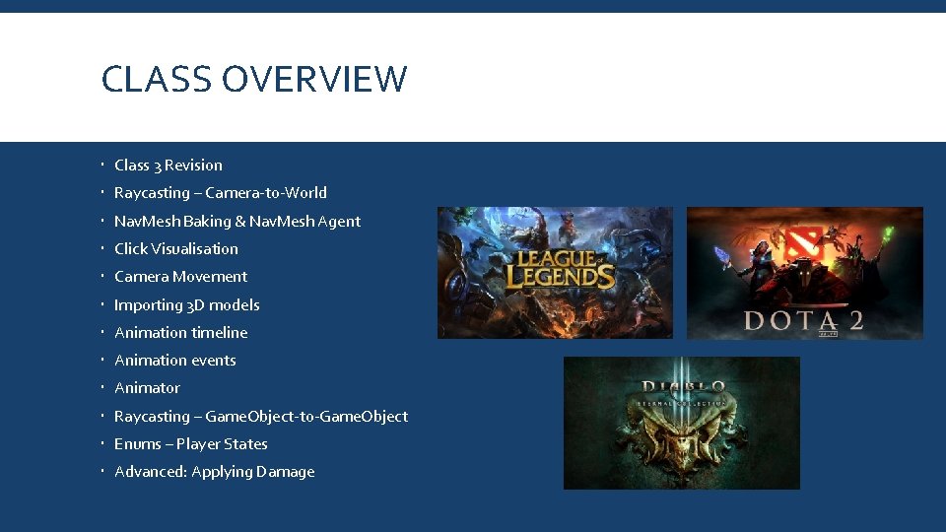
Task: Click 'Raycasting – GameObject-to-GameObject' bullet
Action: tap(261, 416)
